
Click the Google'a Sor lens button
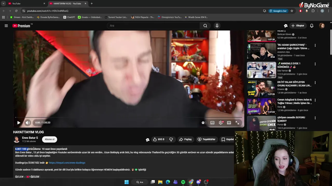click(278, 11)
